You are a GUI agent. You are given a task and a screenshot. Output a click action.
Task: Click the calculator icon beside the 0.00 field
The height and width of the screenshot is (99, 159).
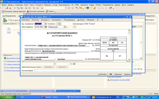[x=74, y=64]
